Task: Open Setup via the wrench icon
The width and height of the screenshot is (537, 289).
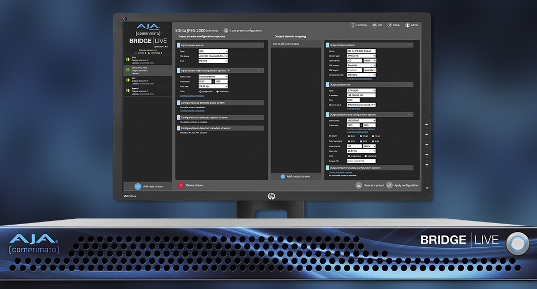Action: (390, 25)
